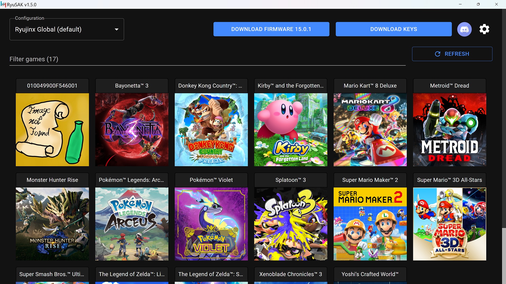Open the Xenoblade Chronicles 3 game card
Image resolution: width=506 pixels, height=284 pixels.
(291, 275)
